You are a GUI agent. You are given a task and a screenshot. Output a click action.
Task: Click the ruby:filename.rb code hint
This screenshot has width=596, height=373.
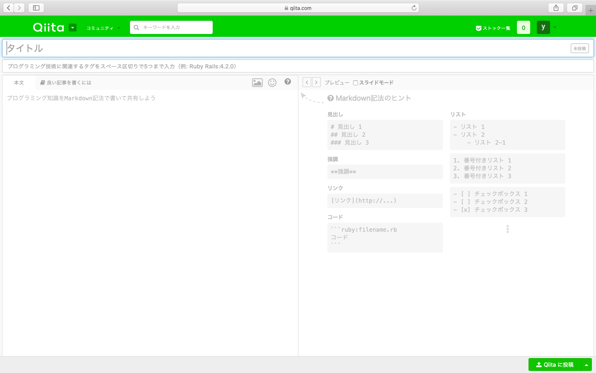point(385,237)
